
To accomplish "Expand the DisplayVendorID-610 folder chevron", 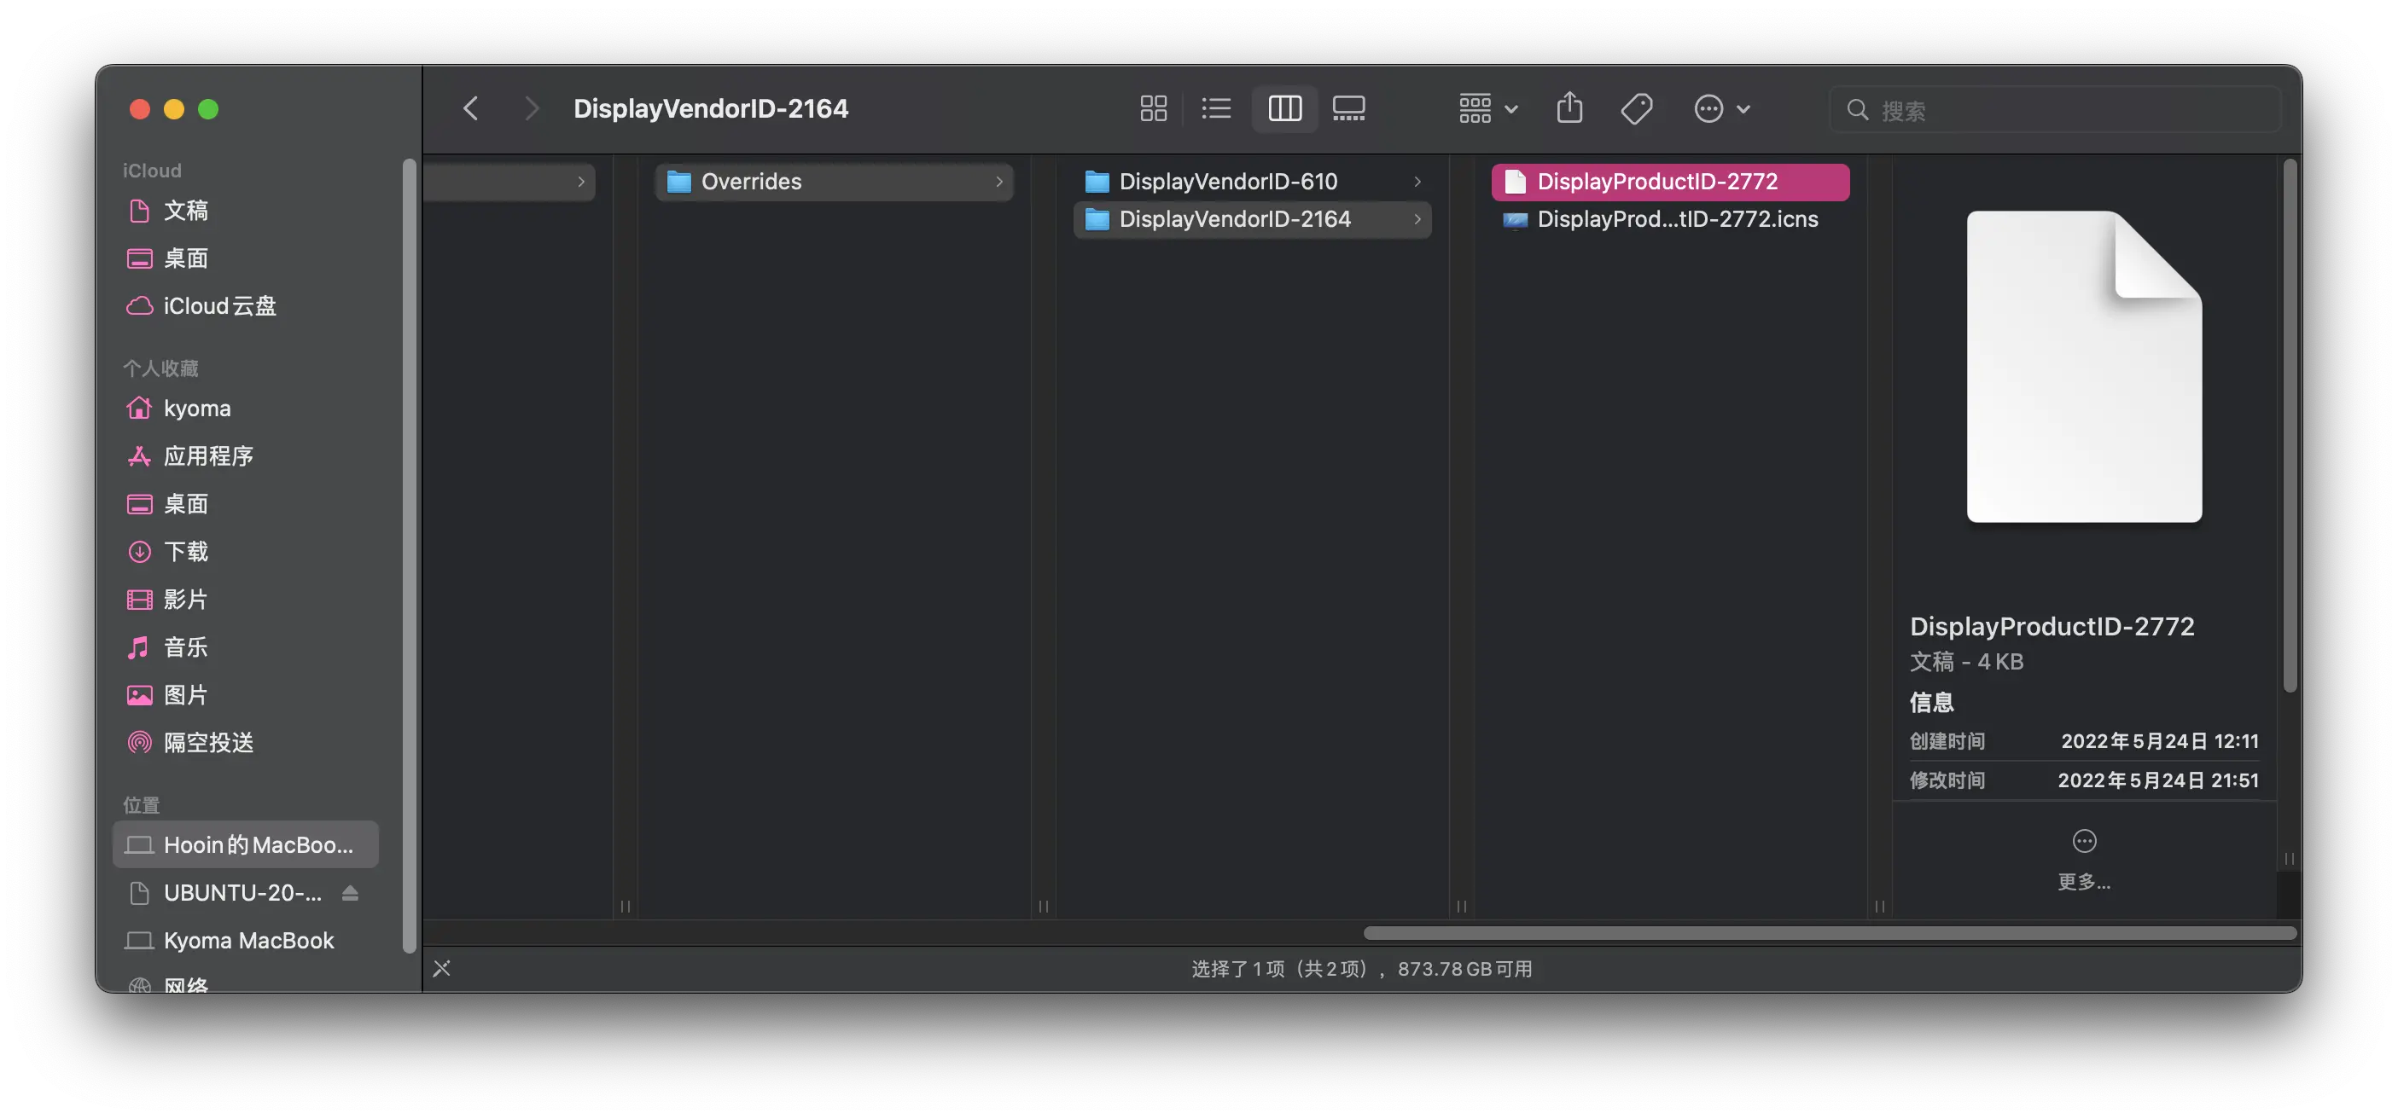I will [1417, 182].
